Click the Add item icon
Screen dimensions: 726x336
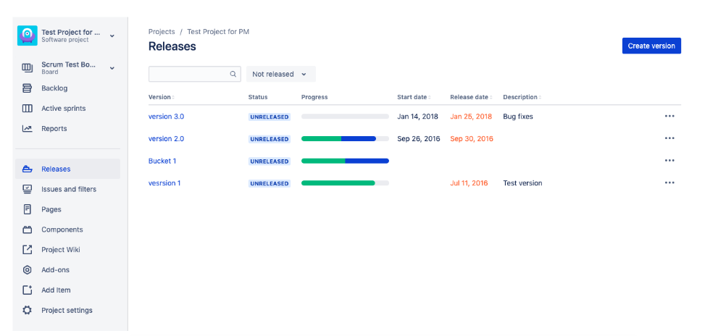[x=28, y=290]
